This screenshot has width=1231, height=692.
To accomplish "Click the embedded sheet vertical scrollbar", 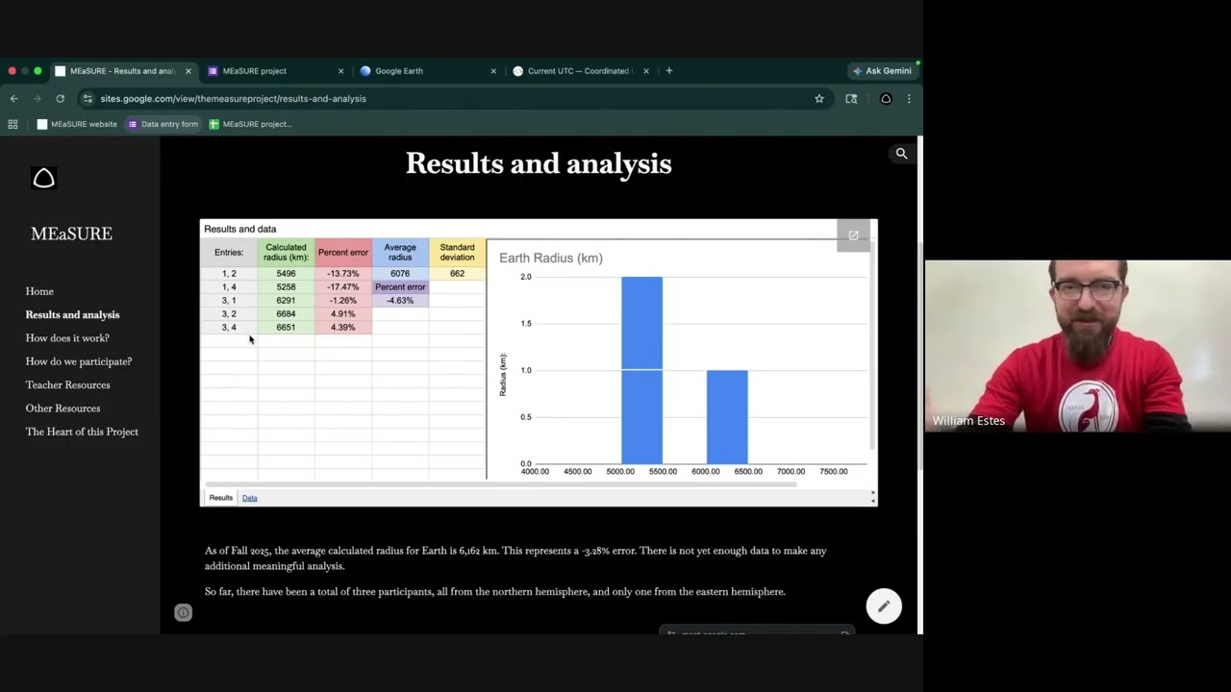I will pos(872,346).
